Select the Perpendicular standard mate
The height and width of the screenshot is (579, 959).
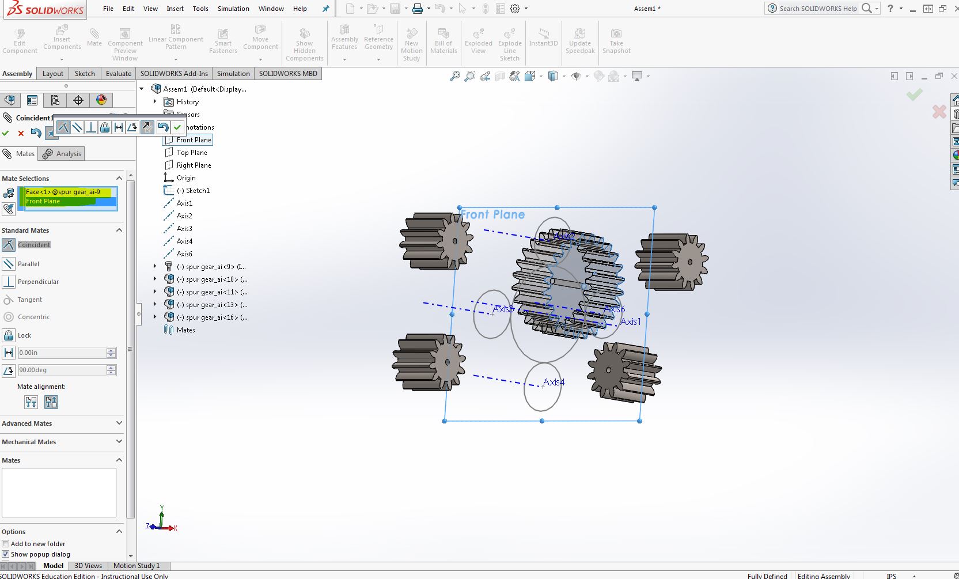31,282
